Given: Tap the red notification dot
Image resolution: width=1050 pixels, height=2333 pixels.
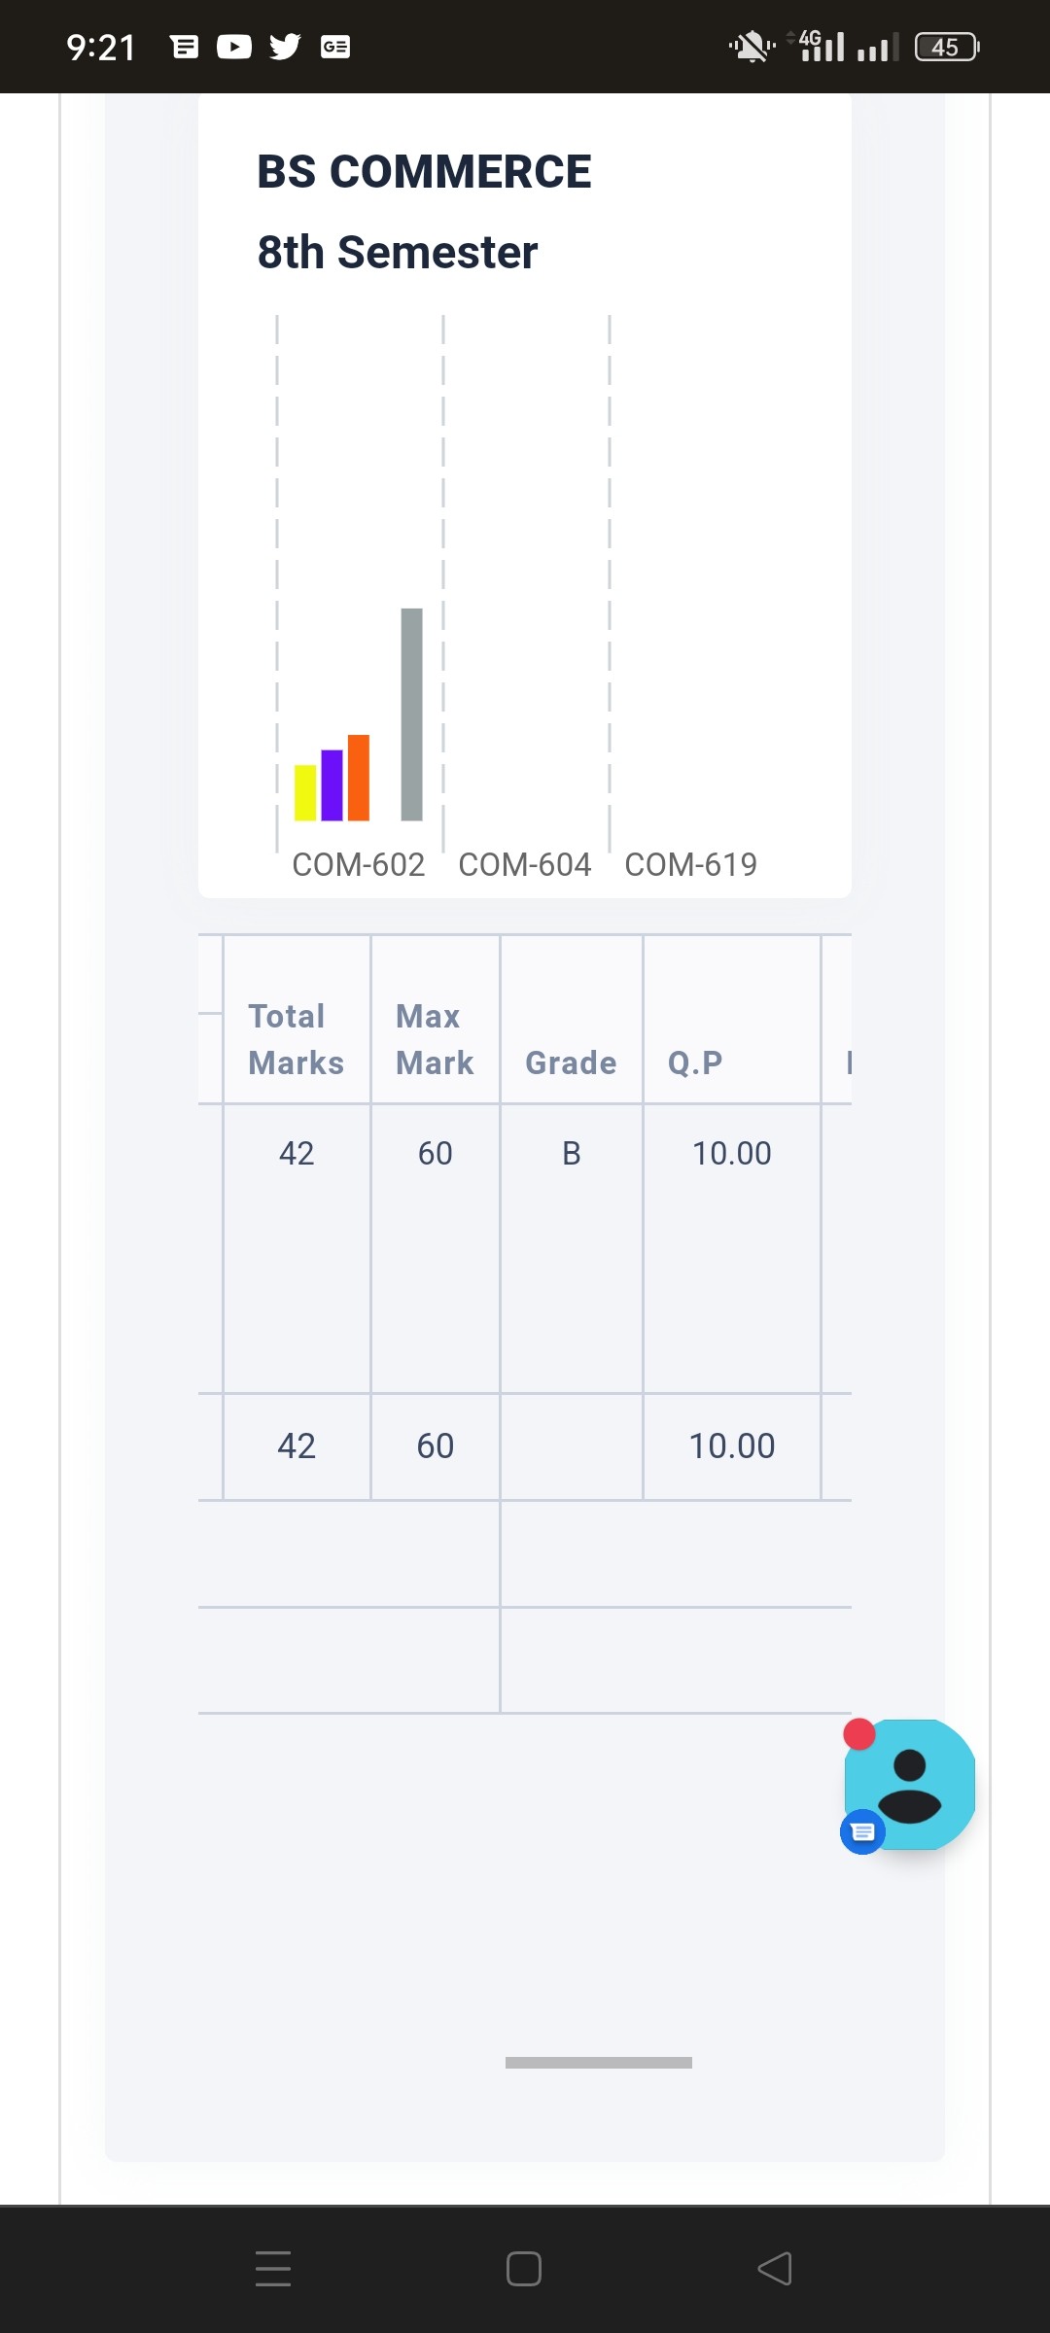Looking at the screenshot, I should pos(859,1734).
